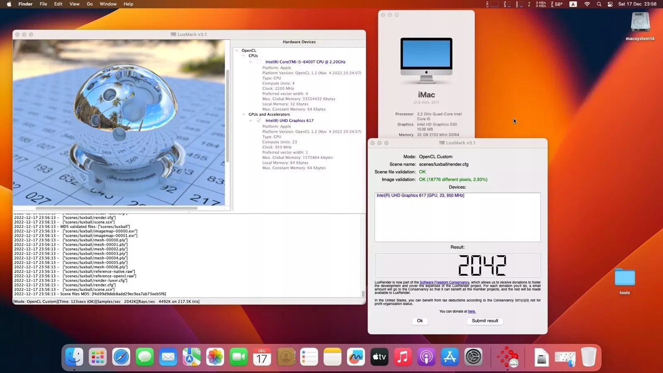
Task: Open the Help menu
Action: pos(128,4)
